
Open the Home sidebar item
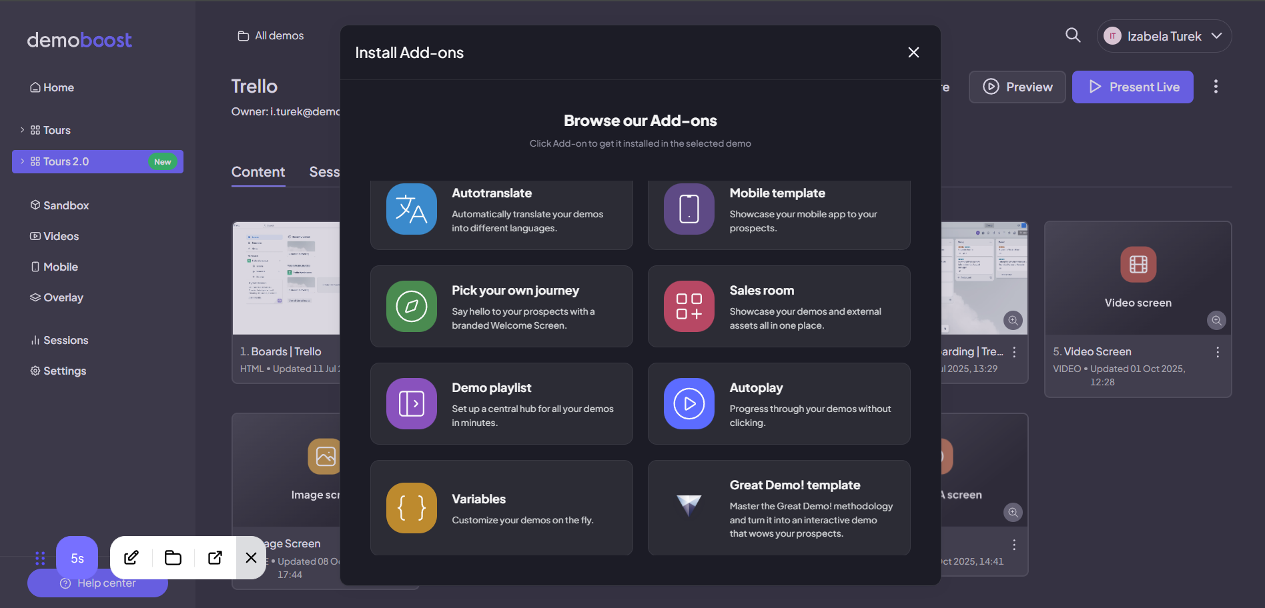[x=52, y=87]
